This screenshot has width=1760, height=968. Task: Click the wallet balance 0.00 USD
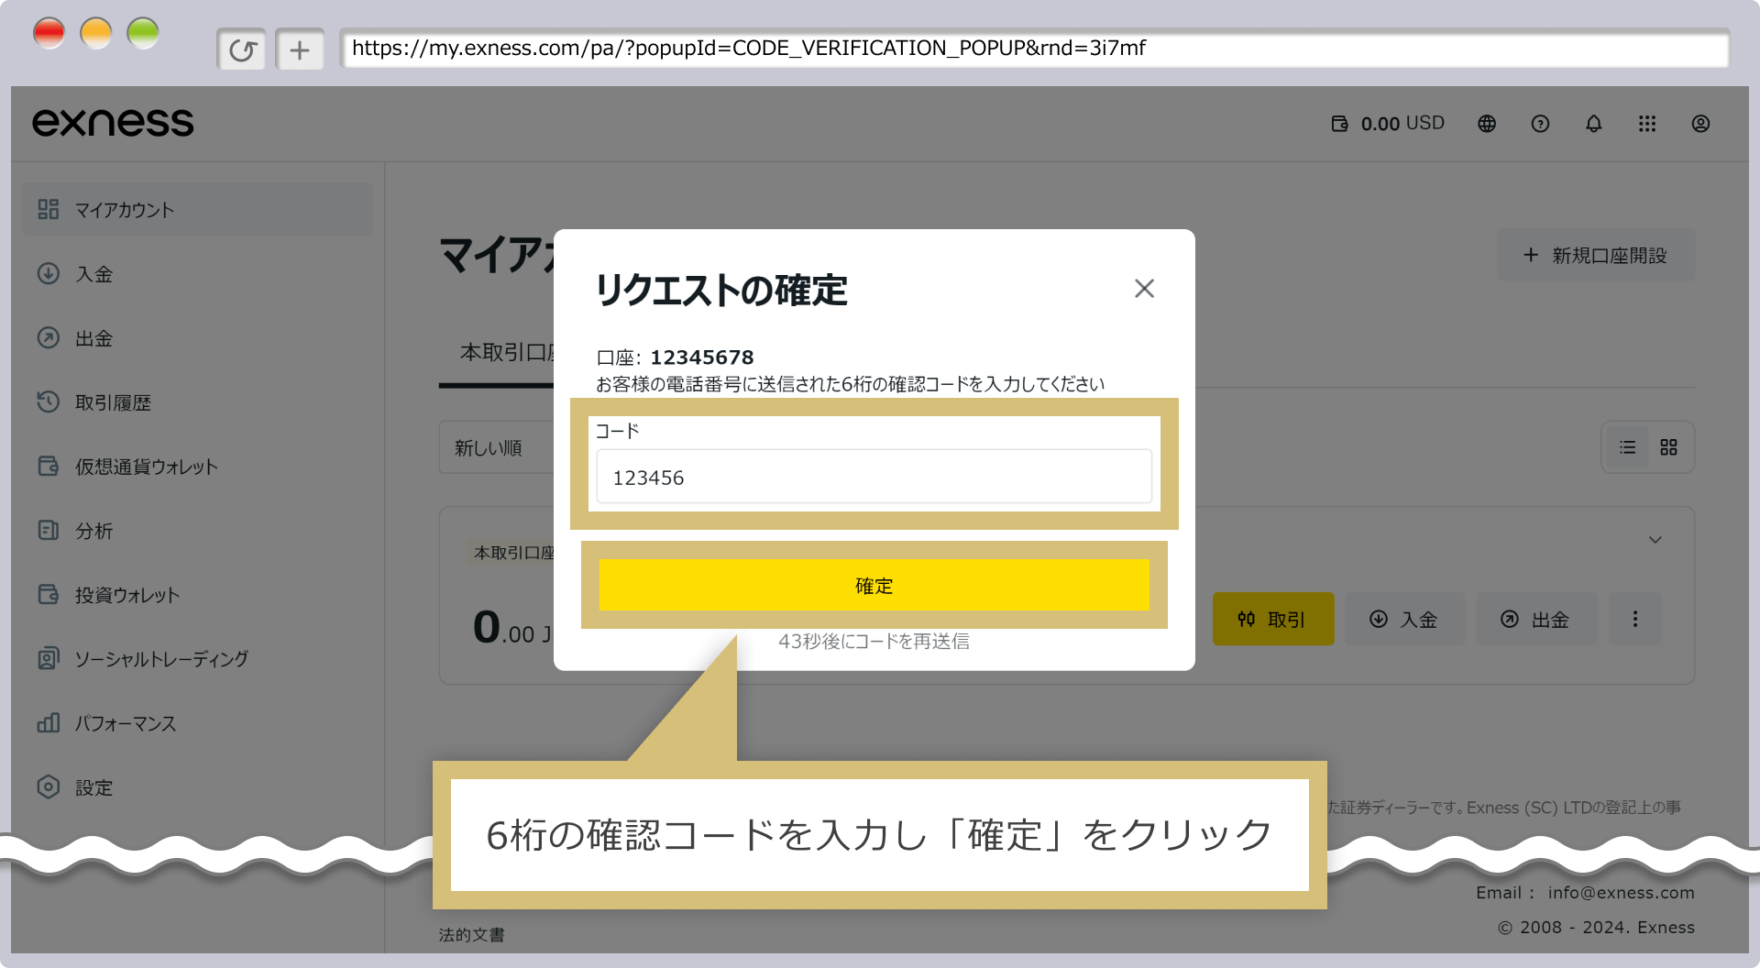point(1388,124)
